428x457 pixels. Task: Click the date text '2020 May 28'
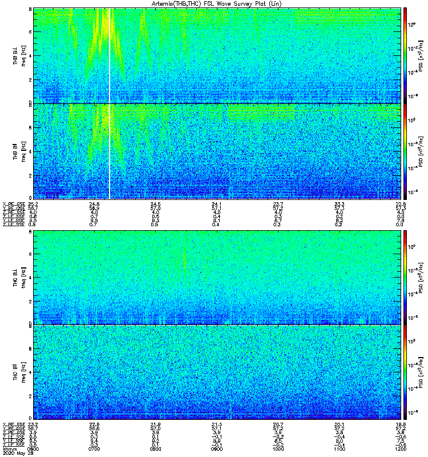coord(18,454)
